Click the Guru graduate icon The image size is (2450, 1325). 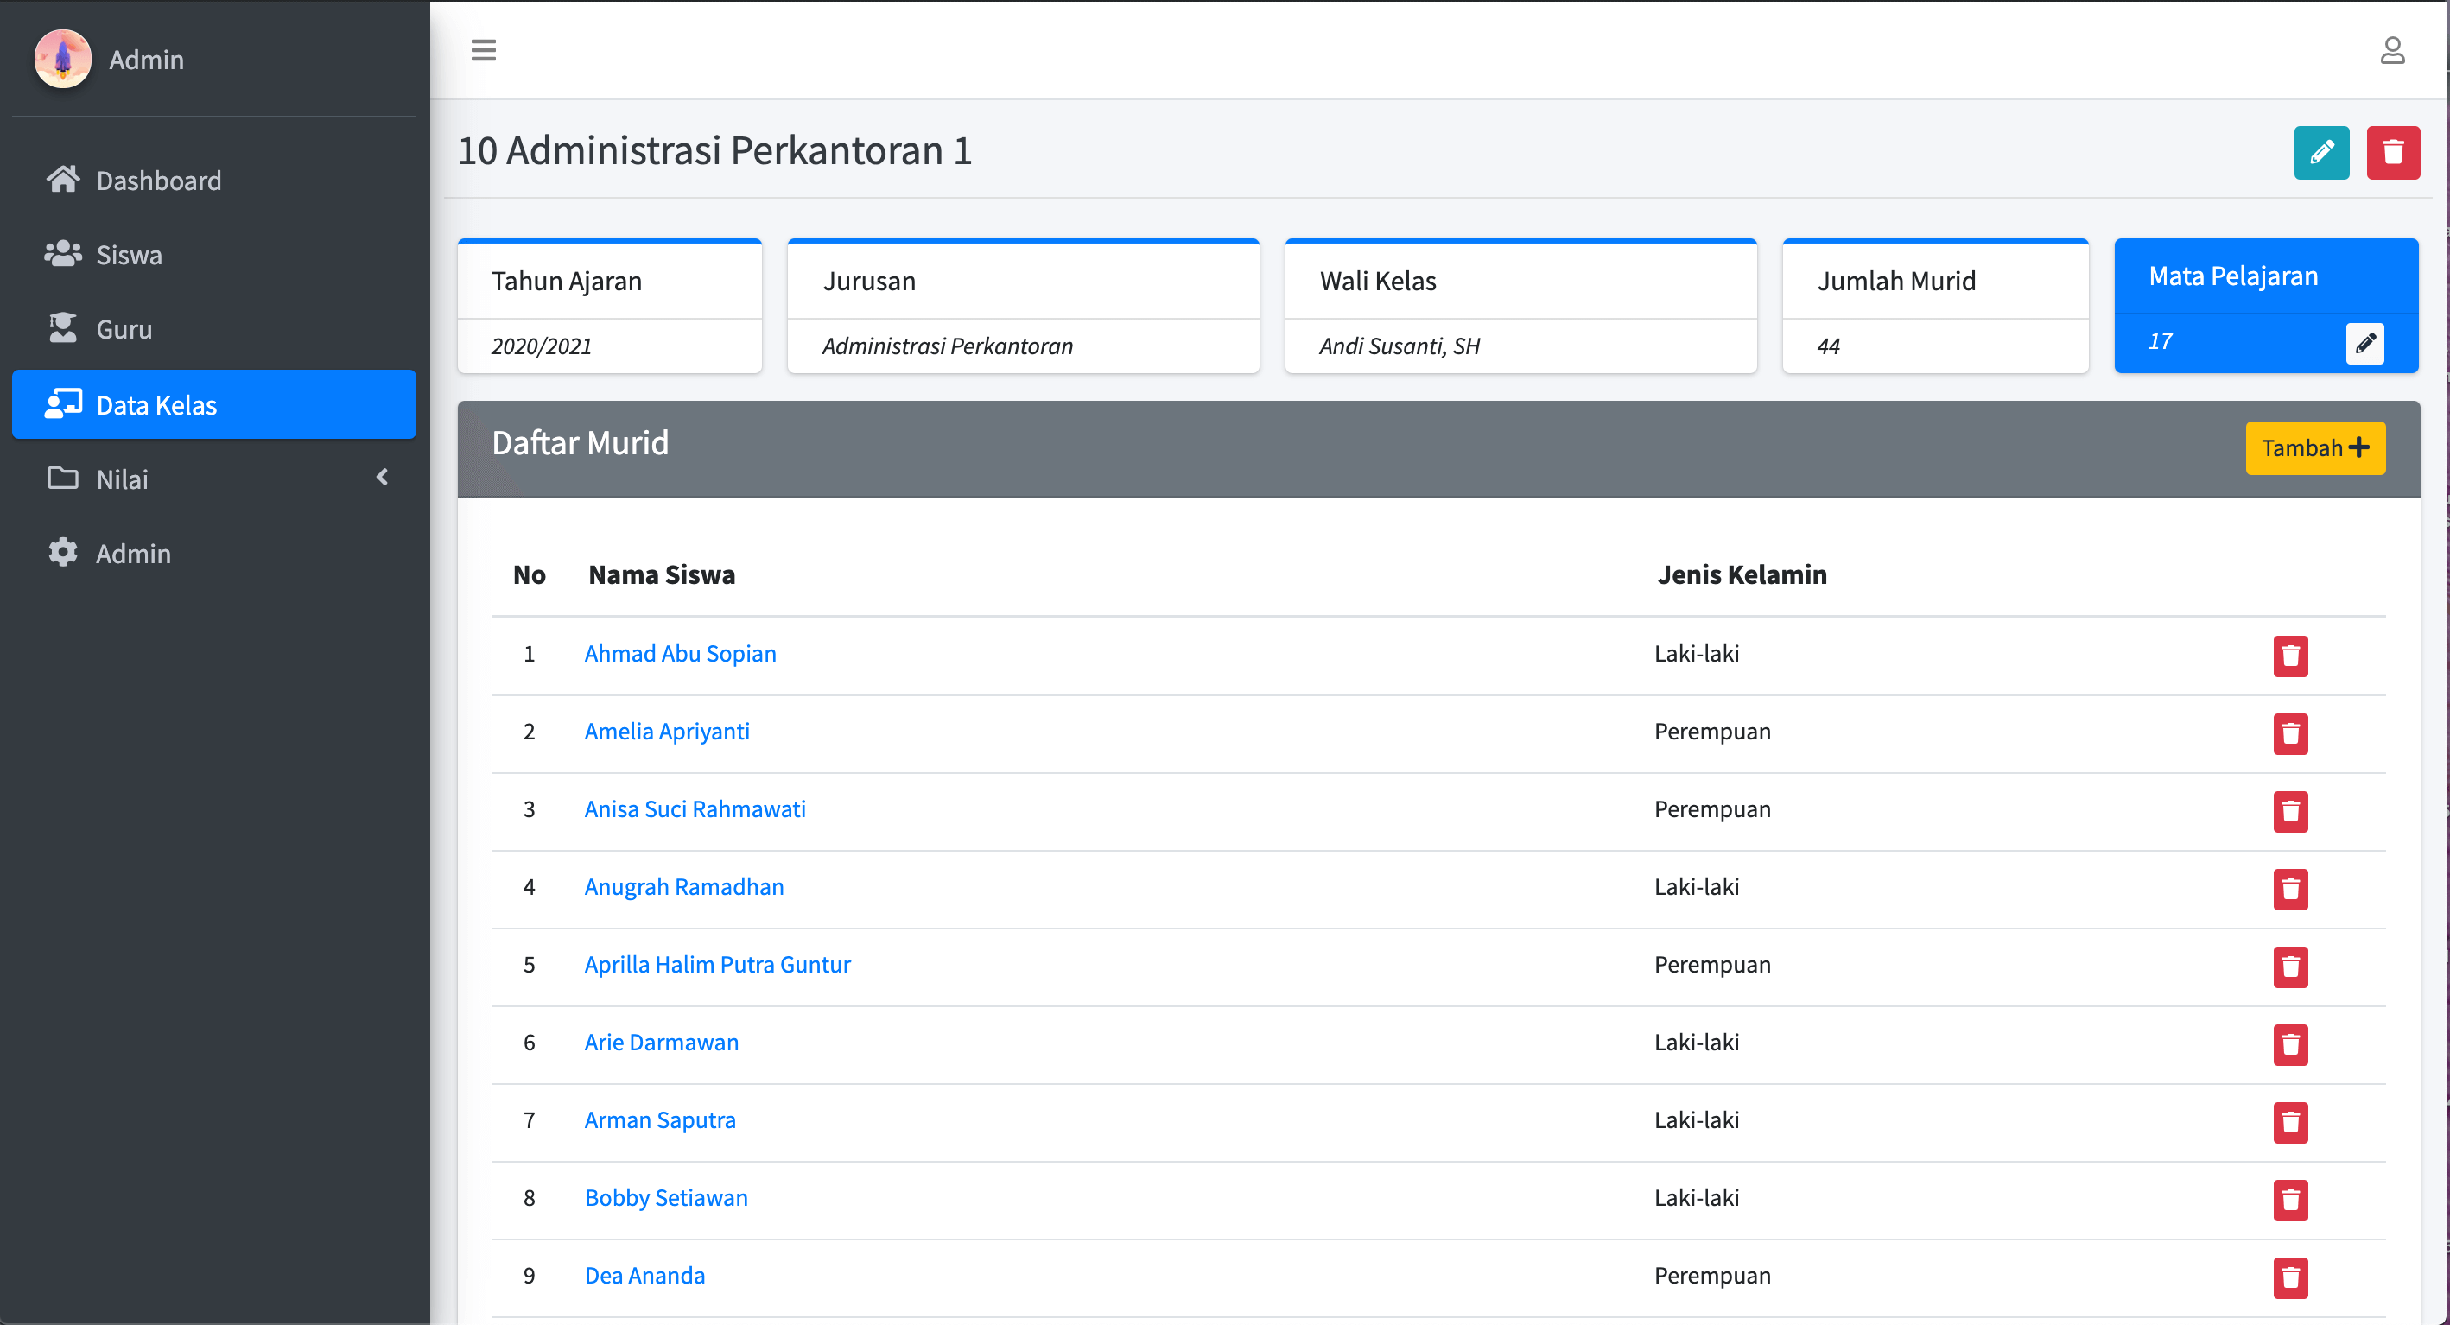63,328
